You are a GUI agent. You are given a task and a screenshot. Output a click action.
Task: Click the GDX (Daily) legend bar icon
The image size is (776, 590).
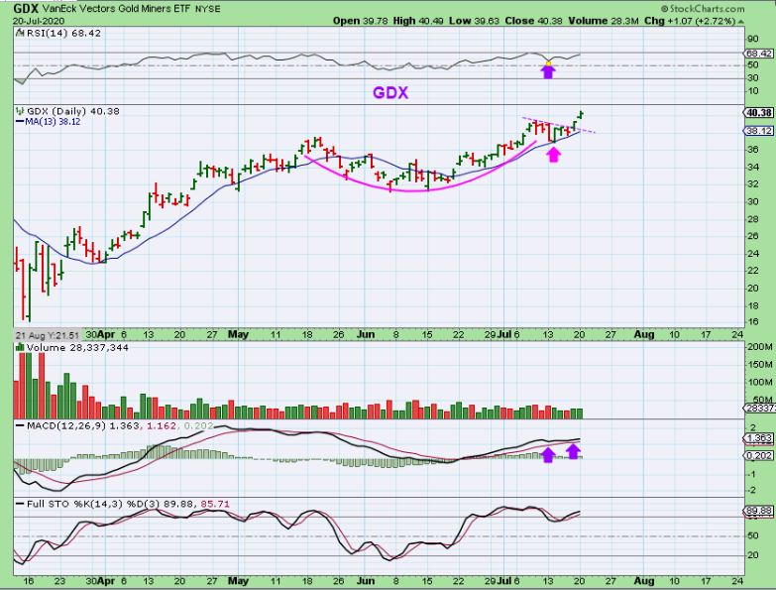coord(20,111)
